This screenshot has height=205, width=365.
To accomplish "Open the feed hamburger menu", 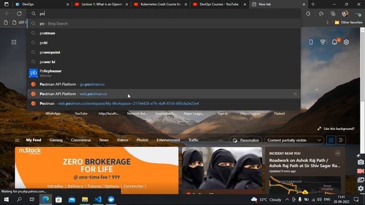I will [17, 140].
